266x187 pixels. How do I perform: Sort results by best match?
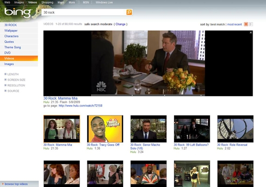(x=217, y=24)
